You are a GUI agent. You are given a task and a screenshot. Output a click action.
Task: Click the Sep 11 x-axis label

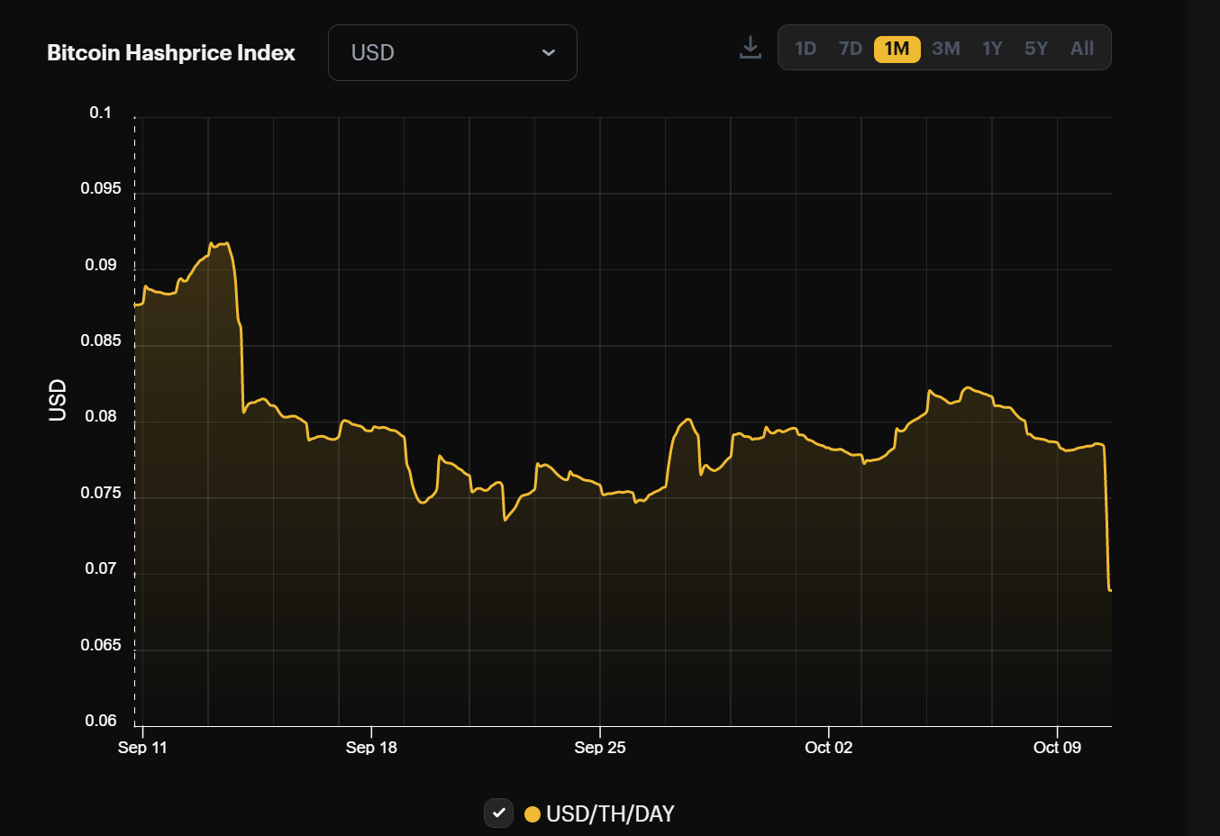click(x=142, y=748)
